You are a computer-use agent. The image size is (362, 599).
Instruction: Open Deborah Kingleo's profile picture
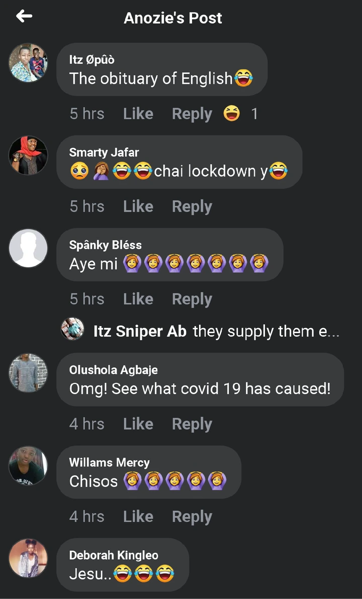click(28, 558)
